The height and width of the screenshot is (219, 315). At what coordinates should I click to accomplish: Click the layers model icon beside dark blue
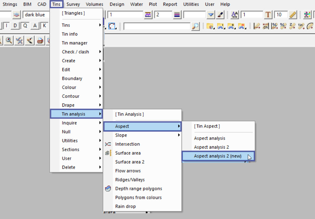[17, 15]
